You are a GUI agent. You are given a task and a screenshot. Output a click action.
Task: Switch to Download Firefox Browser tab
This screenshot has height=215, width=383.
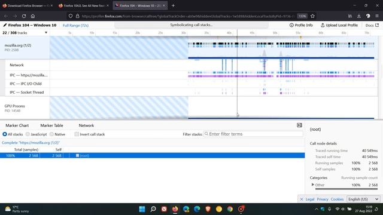pos(27,5)
